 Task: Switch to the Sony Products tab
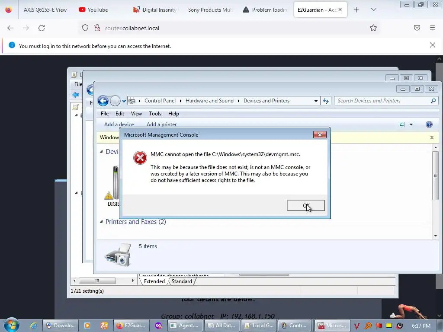click(x=210, y=10)
